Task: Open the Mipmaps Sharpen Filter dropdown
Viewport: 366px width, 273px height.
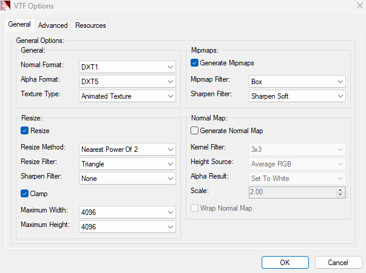Action: [297, 96]
